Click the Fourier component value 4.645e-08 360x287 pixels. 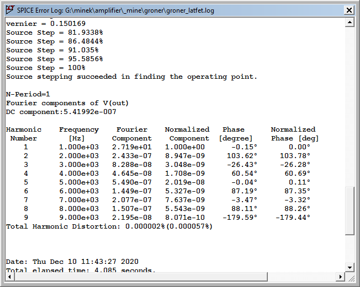pyautogui.click(x=132, y=174)
